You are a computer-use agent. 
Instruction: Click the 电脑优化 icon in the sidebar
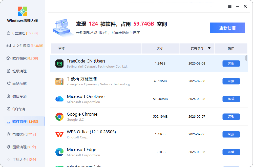(9, 134)
